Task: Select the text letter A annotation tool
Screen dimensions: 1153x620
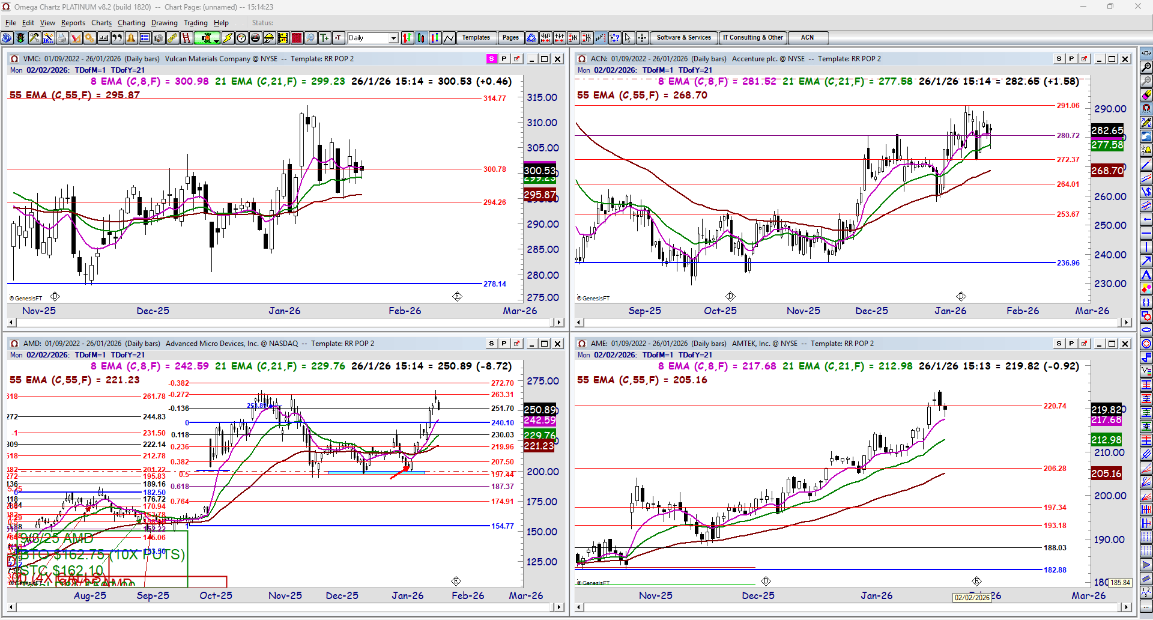Action: click(x=1146, y=275)
